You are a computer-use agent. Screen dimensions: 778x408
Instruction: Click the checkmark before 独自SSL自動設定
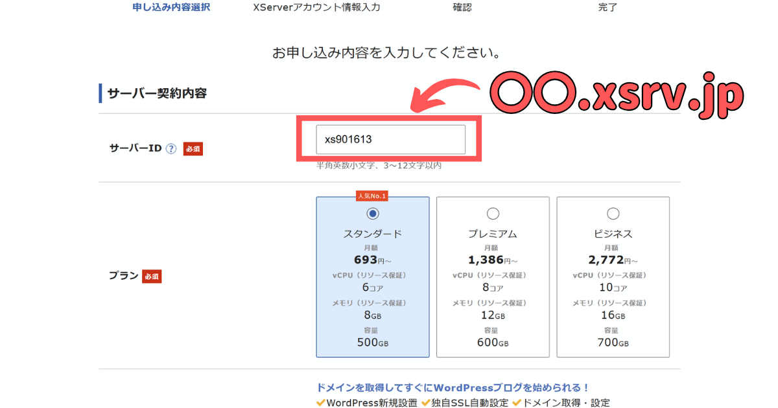tap(427, 403)
